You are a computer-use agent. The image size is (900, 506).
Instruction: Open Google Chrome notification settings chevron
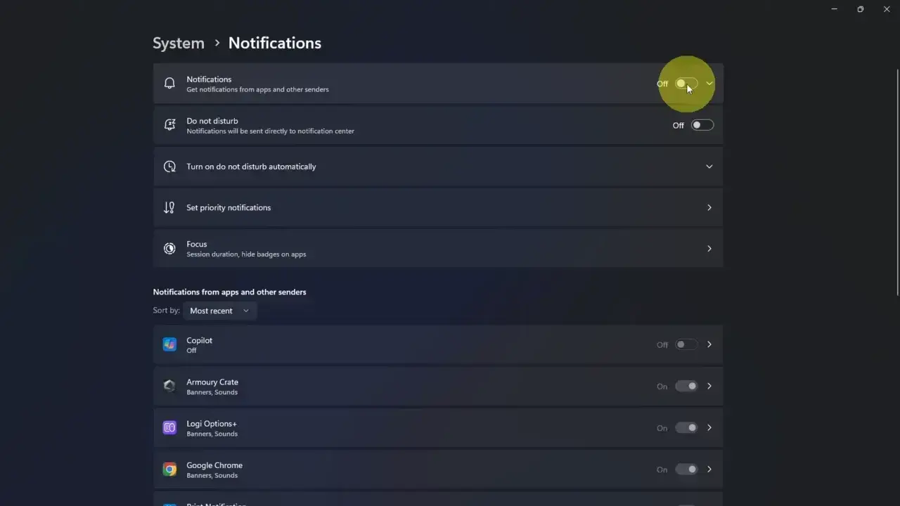click(709, 469)
